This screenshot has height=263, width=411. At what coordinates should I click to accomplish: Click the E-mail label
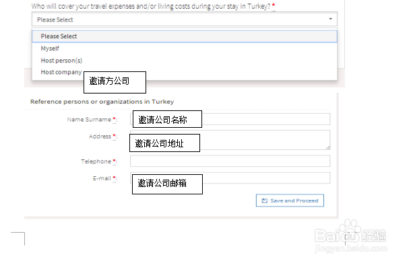click(102, 178)
